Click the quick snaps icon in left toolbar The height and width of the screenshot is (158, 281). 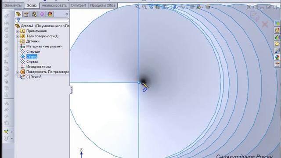click(x=6, y=132)
